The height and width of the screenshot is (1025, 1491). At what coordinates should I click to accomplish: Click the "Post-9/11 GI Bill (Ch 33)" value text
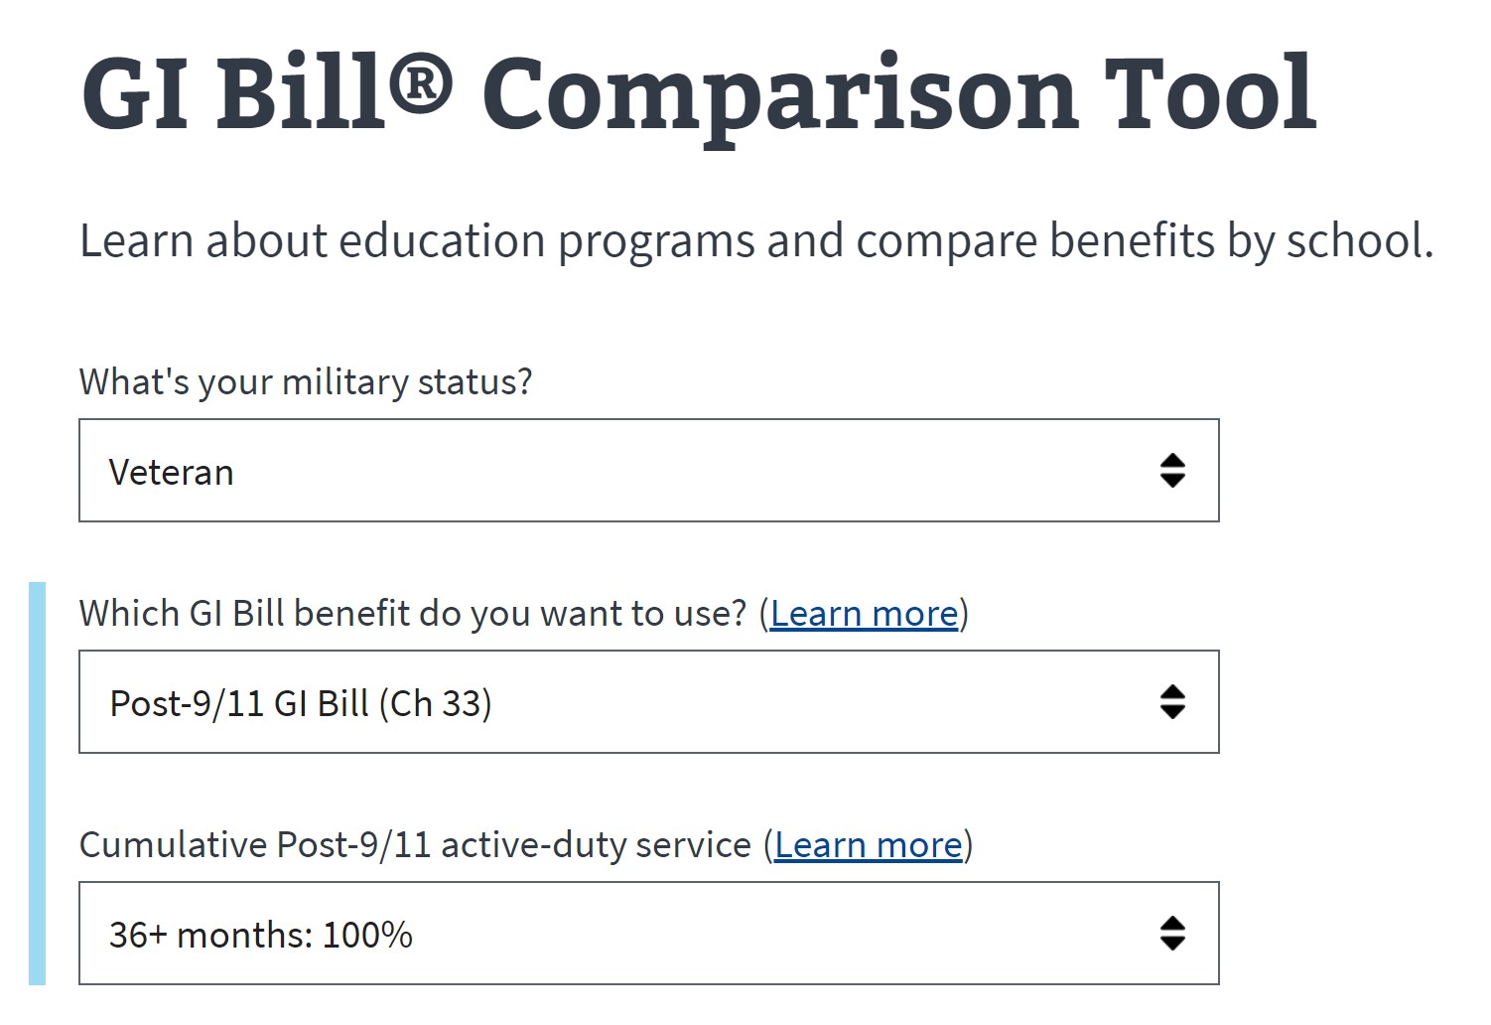click(301, 704)
